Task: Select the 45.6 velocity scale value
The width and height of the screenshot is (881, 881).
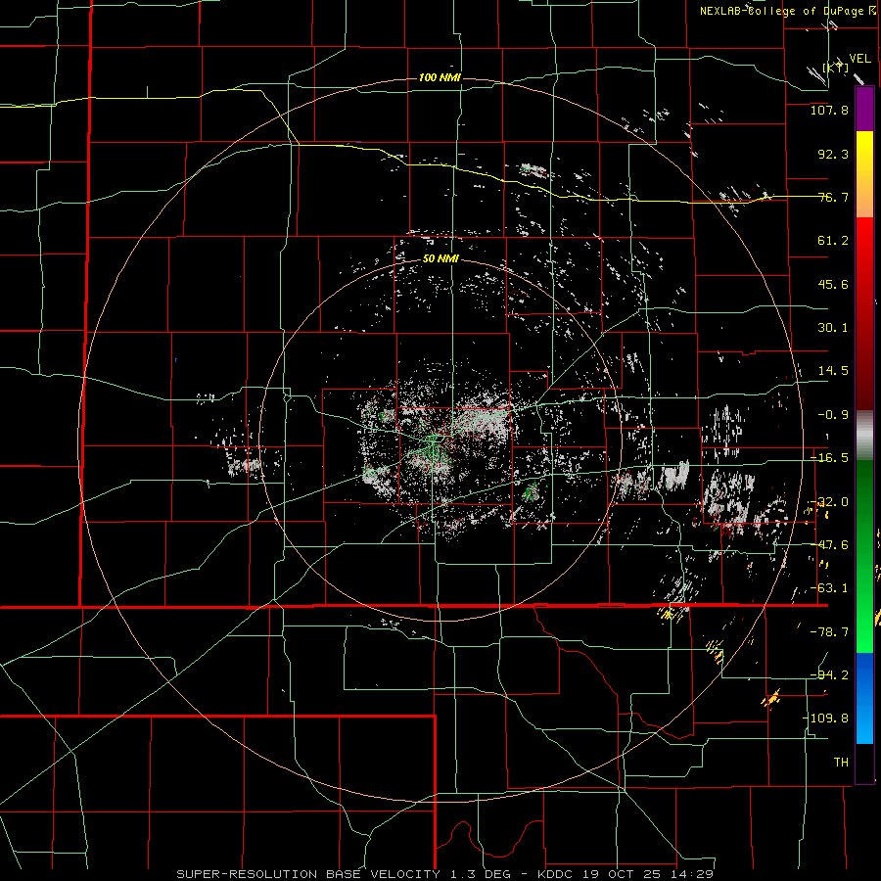Action: (x=833, y=284)
